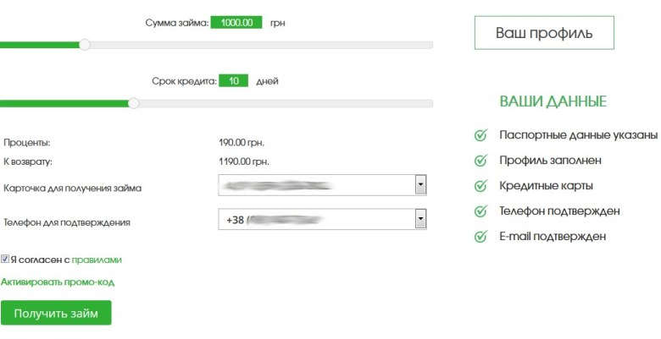Open the +38 phone number combo box
The width and height of the screenshot is (661, 339).
315,220
